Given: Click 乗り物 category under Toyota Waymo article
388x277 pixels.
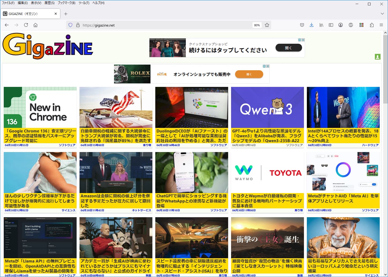Looking at the screenshot, I should pyautogui.click(x=299, y=210).
